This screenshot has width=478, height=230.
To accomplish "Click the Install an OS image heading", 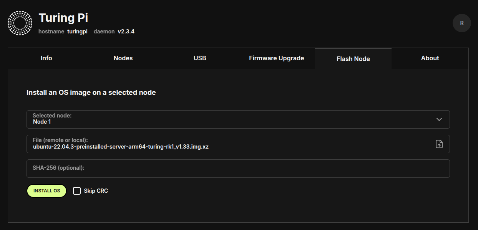I will click(91, 93).
